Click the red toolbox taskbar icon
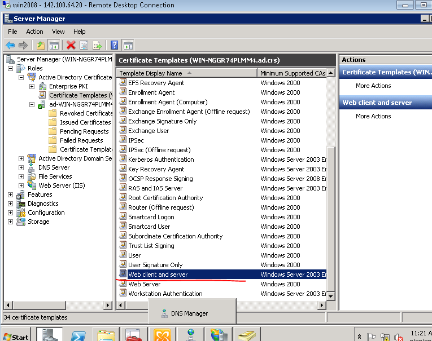This screenshot has width=432, height=341. click(x=134, y=335)
